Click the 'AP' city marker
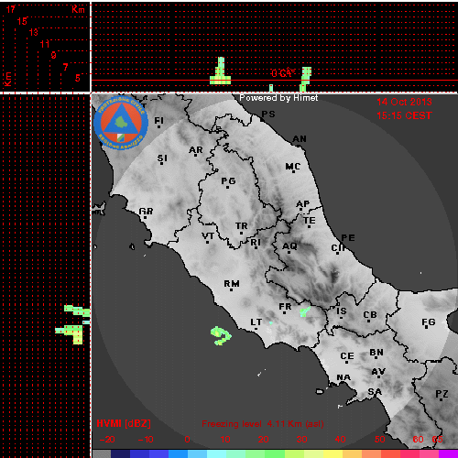Image resolution: width=458 pixels, height=458 pixels. 303,205
